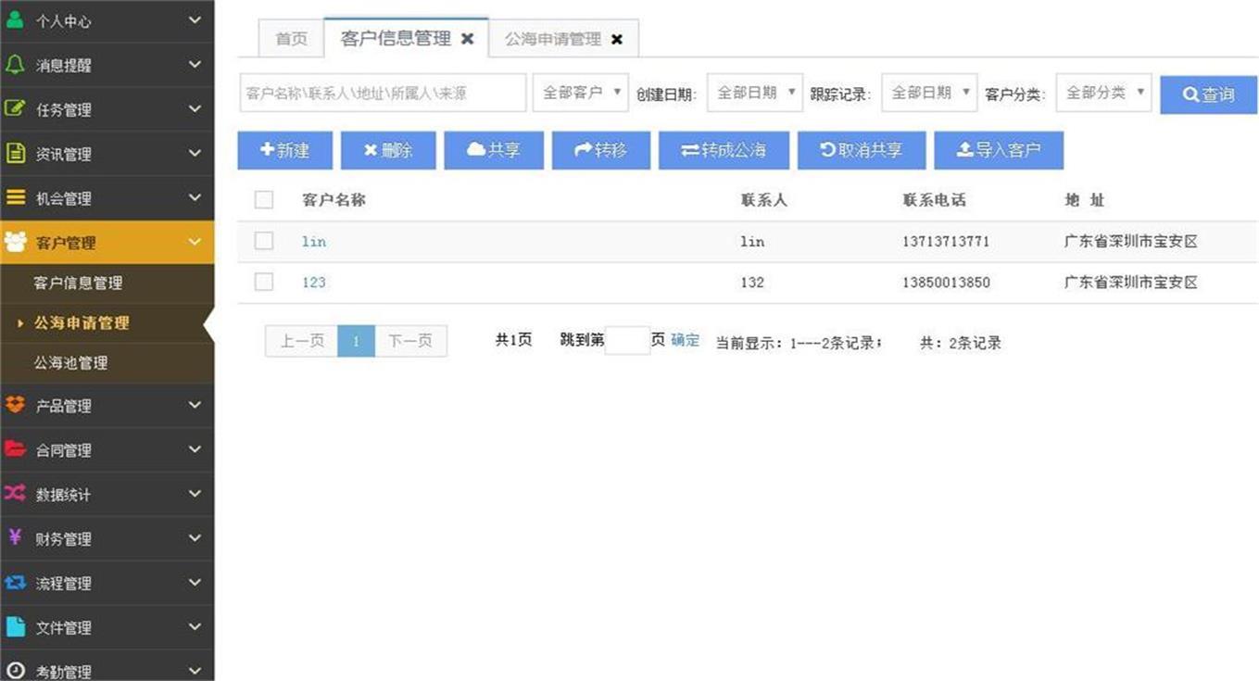
Task: Click the 考勤管理 clock icon
Action: 15,671
